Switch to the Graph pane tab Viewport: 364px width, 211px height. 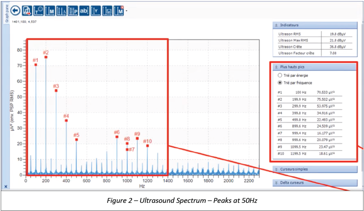point(6,13)
